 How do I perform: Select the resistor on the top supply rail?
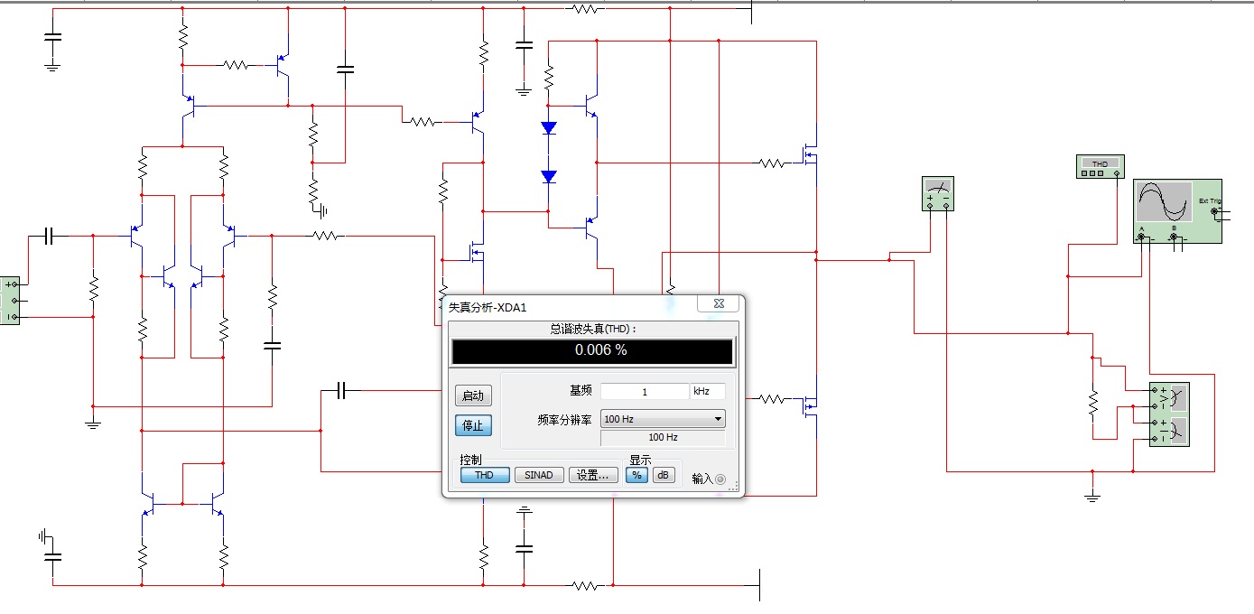coord(585,9)
